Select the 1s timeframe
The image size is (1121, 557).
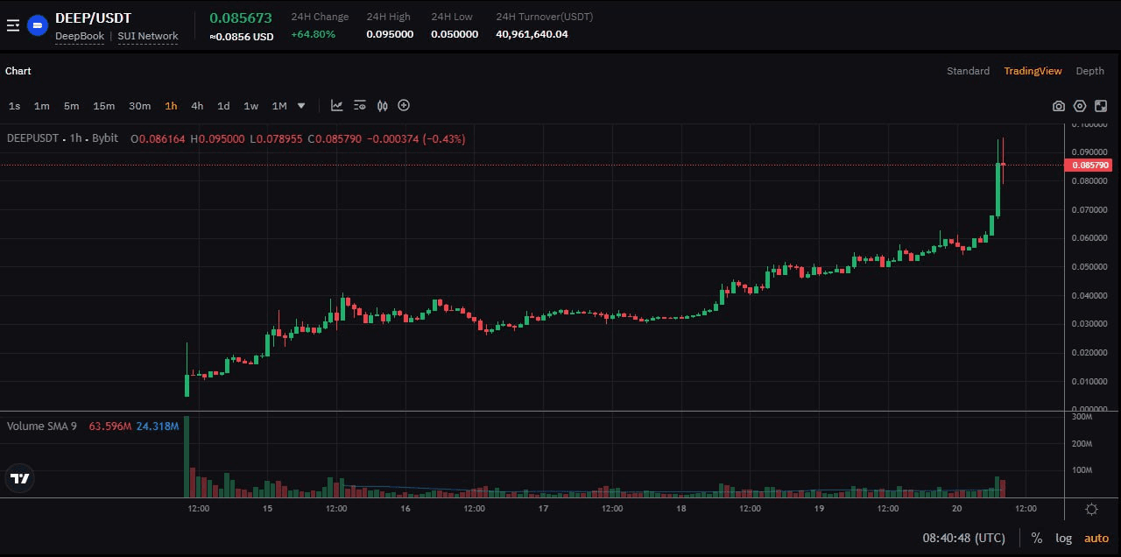[15, 106]
